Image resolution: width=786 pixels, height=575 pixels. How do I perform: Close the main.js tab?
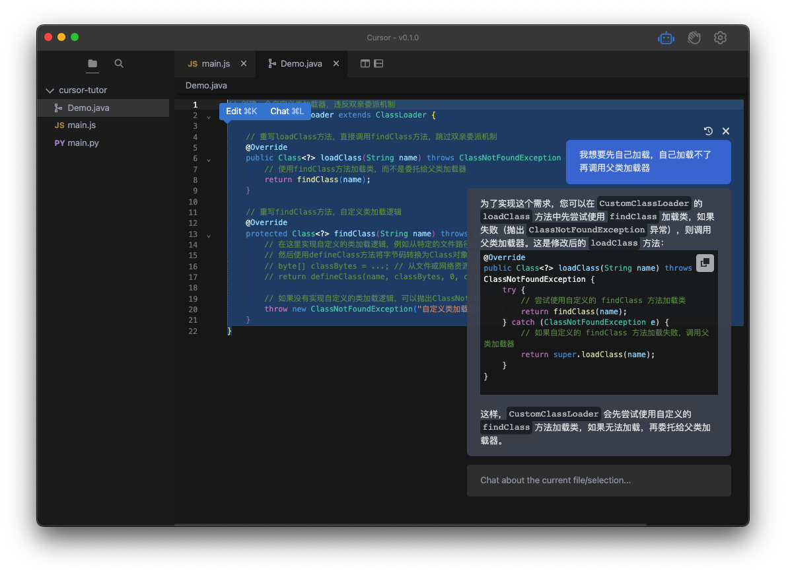(x=244, y=63)
